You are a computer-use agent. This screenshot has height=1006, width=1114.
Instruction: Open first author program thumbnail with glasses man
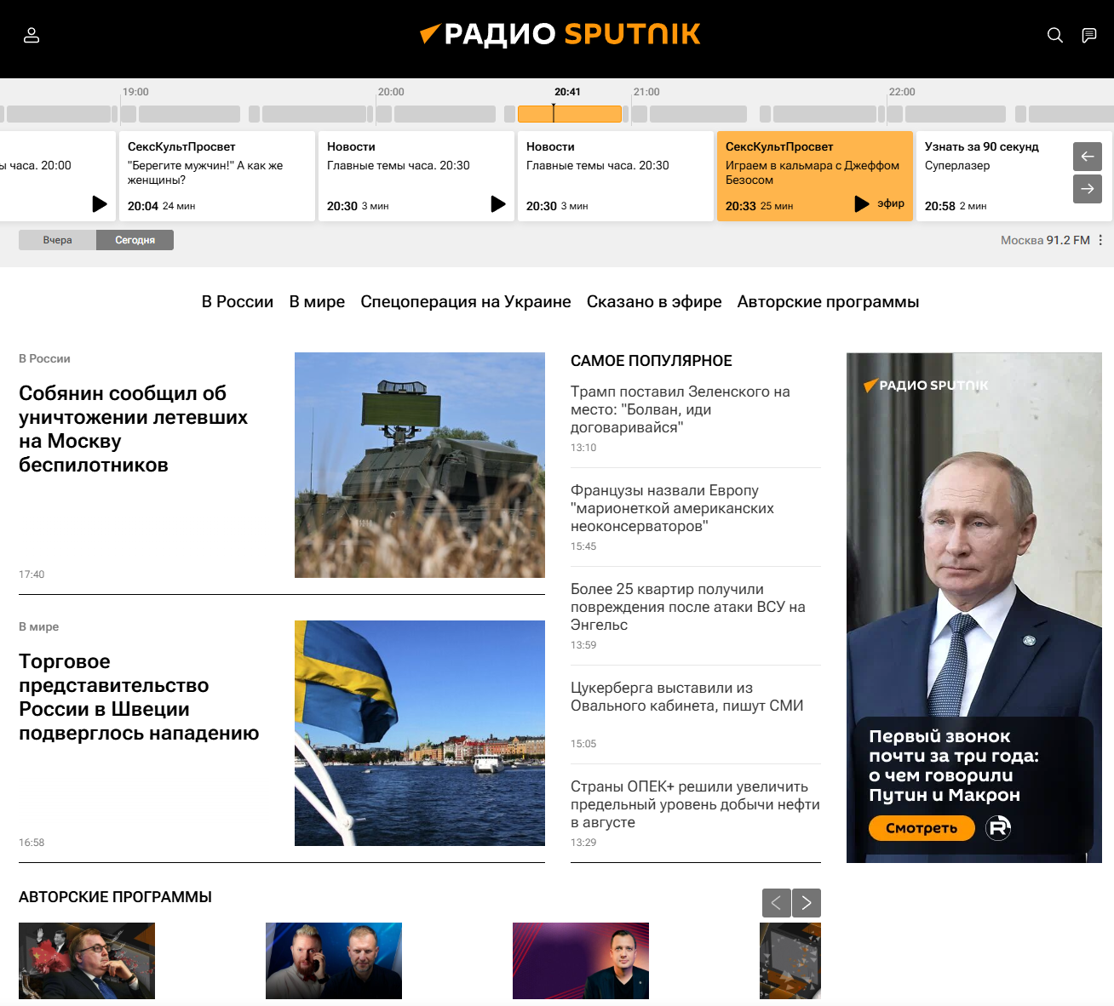87,961
